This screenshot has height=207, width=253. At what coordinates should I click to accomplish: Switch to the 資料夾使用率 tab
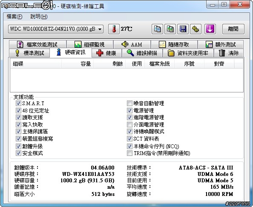188,53
